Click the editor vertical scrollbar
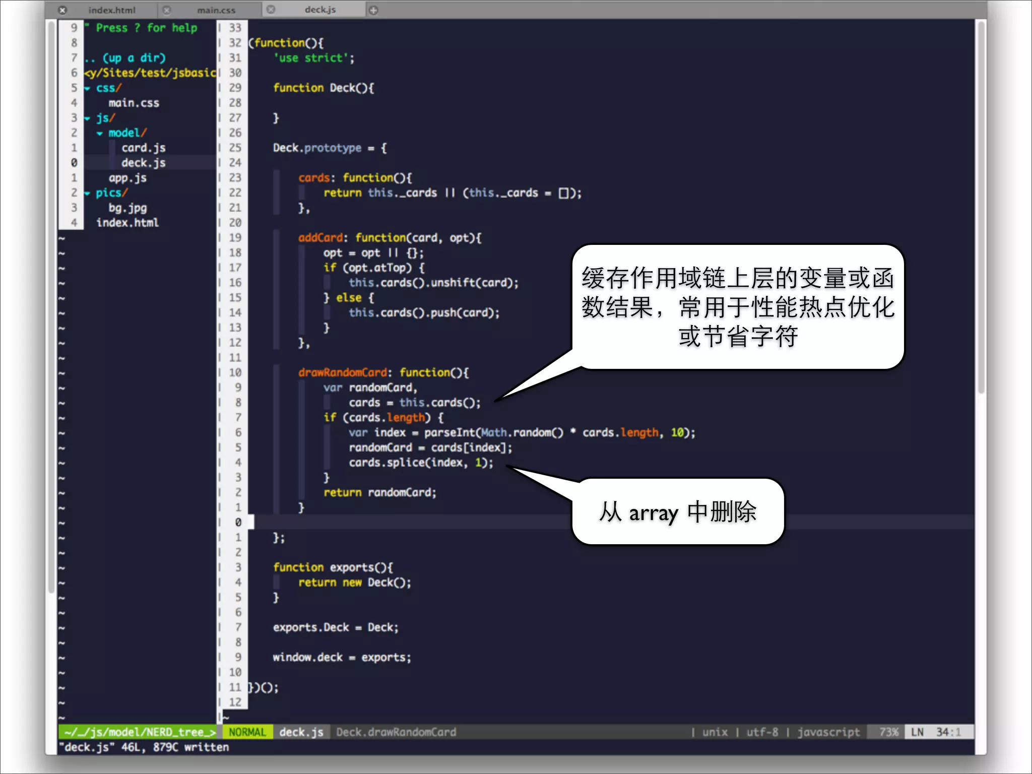The height and width of the screenshot is (774, 1032). [x=981, y=207]
